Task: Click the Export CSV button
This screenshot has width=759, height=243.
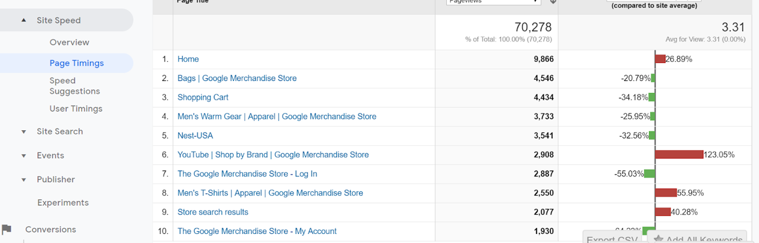Action: 612,238
